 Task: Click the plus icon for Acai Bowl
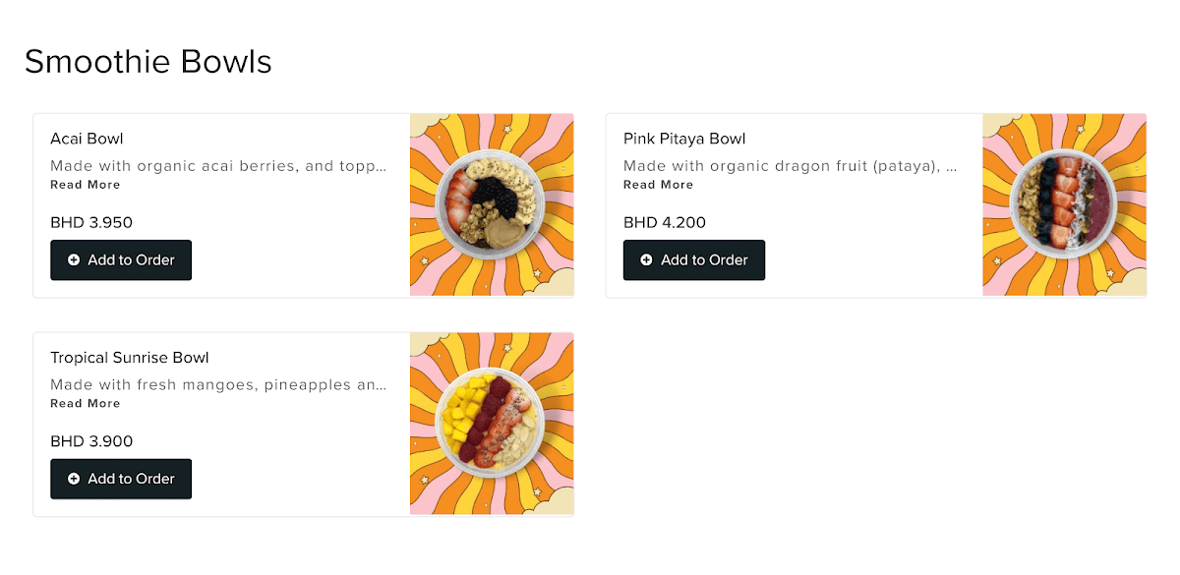74,260
